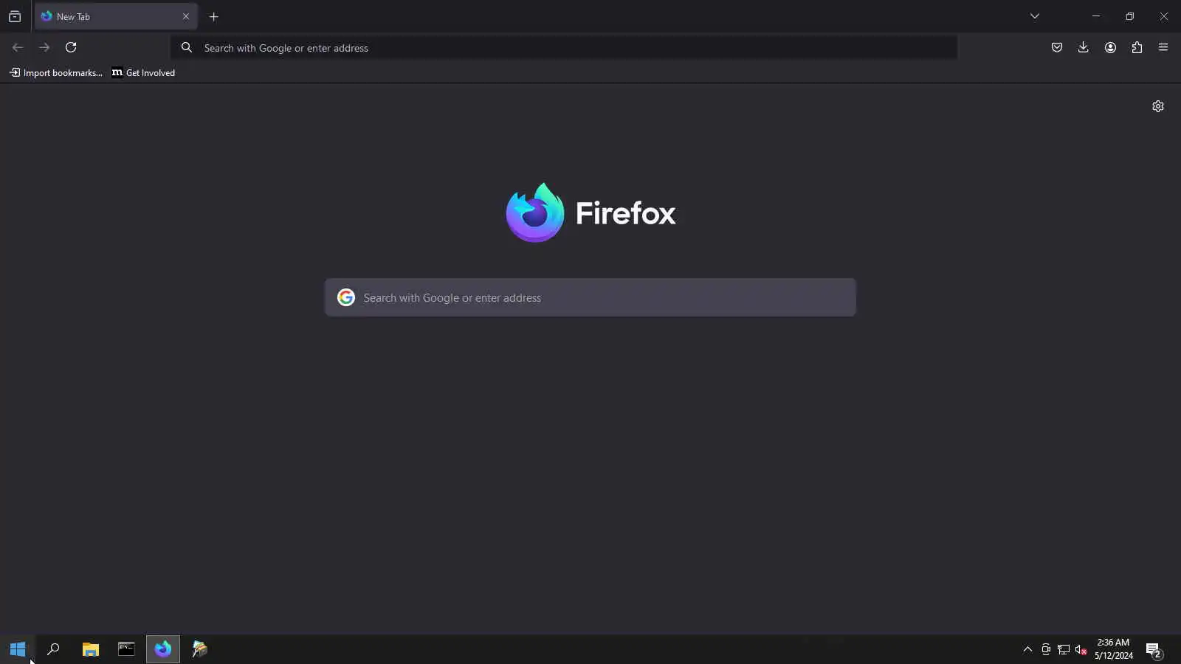
Task: Personalize new tab with the gear icon
Action: (x=1158, y=106)
